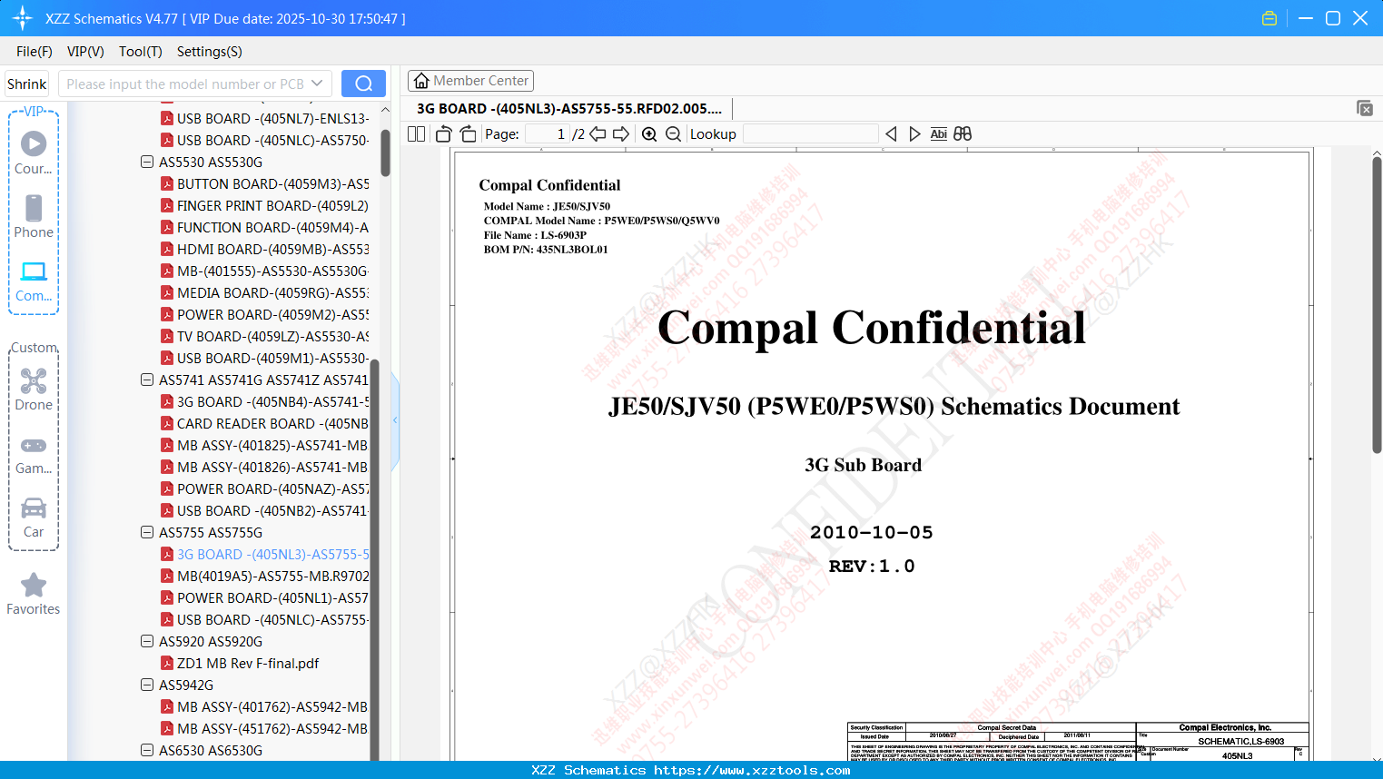The height and width of the screenshot is (779, 1383).
Task: Open USB BOARD-(4059M1)-AS5530 file
Action: click(x=272, y=358)
